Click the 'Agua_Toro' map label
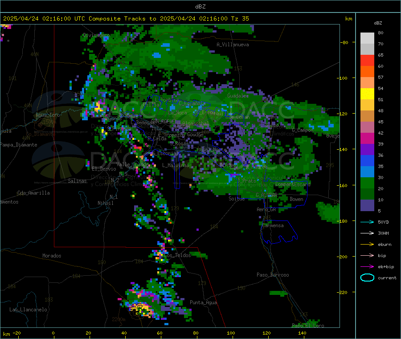401x339 pixels. point(48,115)
